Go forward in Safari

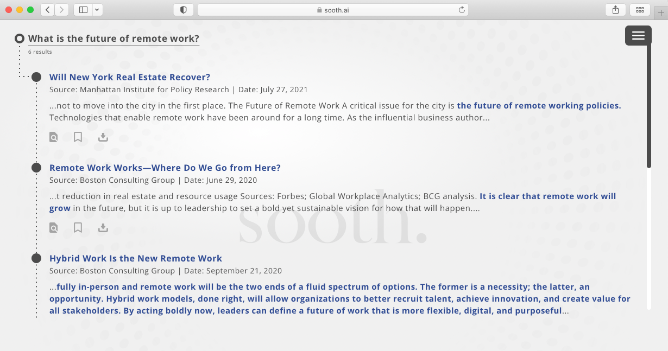point(62,10)
